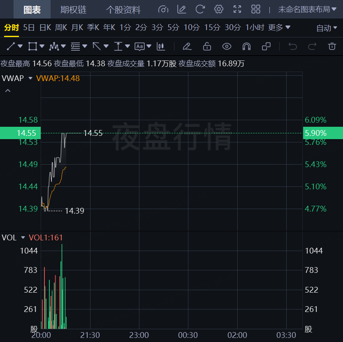Select the arrow marker drawing tool
This screenshot has width=343, height=342.
pos(97,47)
